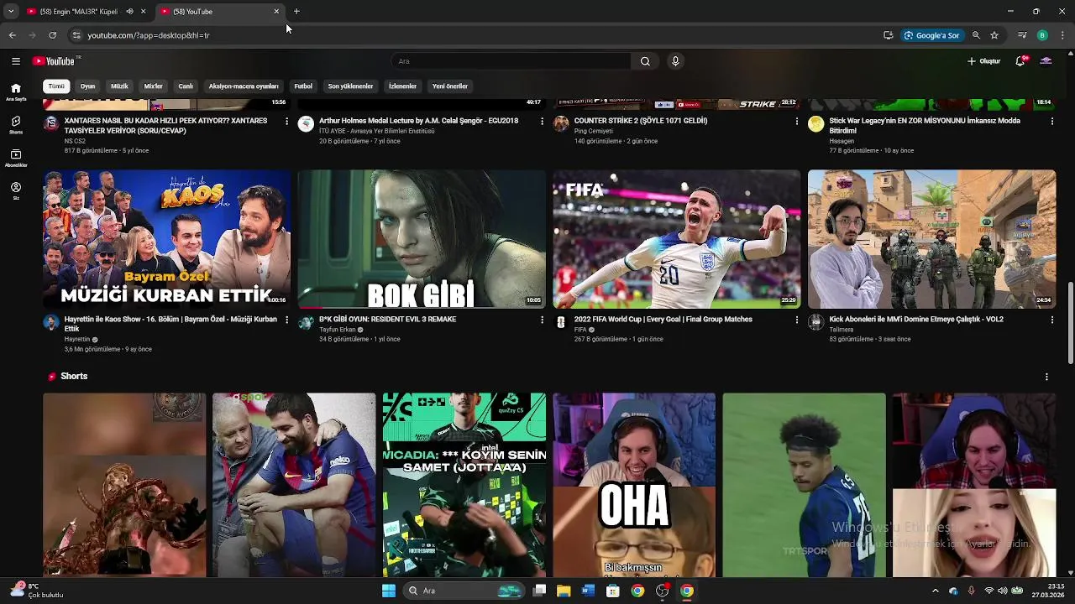Open the Chrome profile avatar
This screenshot has height=604, width=1075.
pyautogui.click(x=1042, y=35)
